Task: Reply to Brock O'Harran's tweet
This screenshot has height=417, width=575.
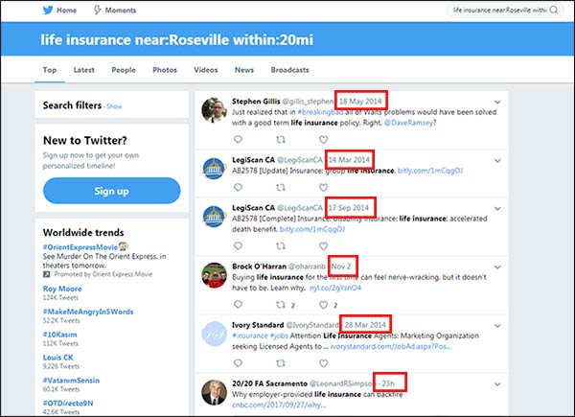Action: point(238,304)
